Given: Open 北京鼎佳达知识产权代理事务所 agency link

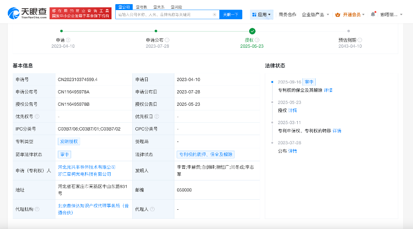Looking at the screenshot, I should pyautogui.click(x=93, y=206).
